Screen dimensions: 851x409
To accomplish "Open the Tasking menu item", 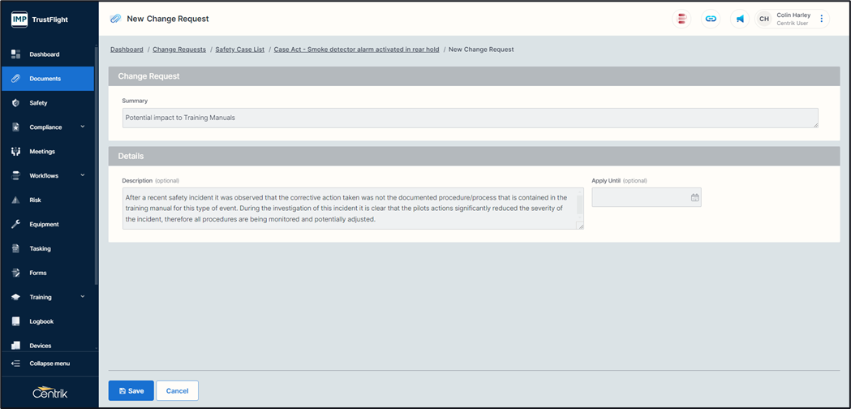I will [41, 249].
